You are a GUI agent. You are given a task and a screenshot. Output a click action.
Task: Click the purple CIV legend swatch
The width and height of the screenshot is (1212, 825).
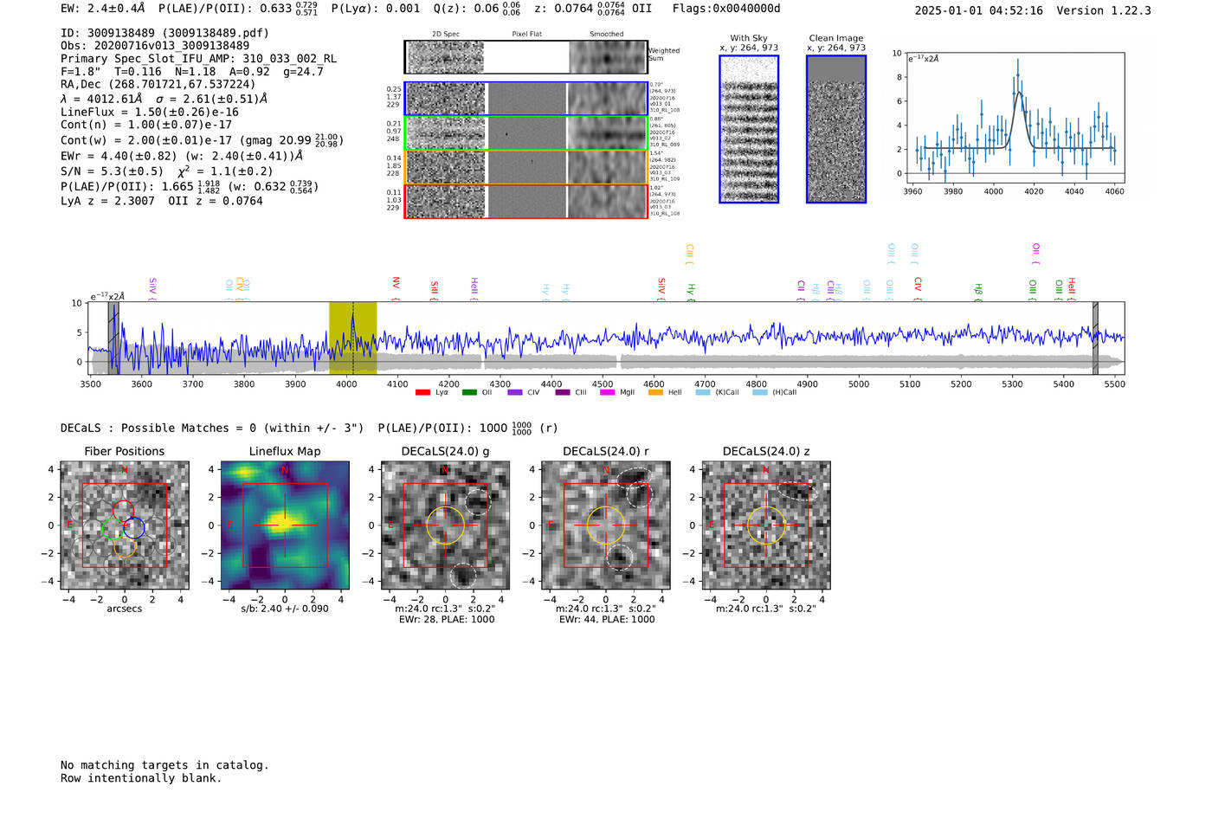click(515, 393)
